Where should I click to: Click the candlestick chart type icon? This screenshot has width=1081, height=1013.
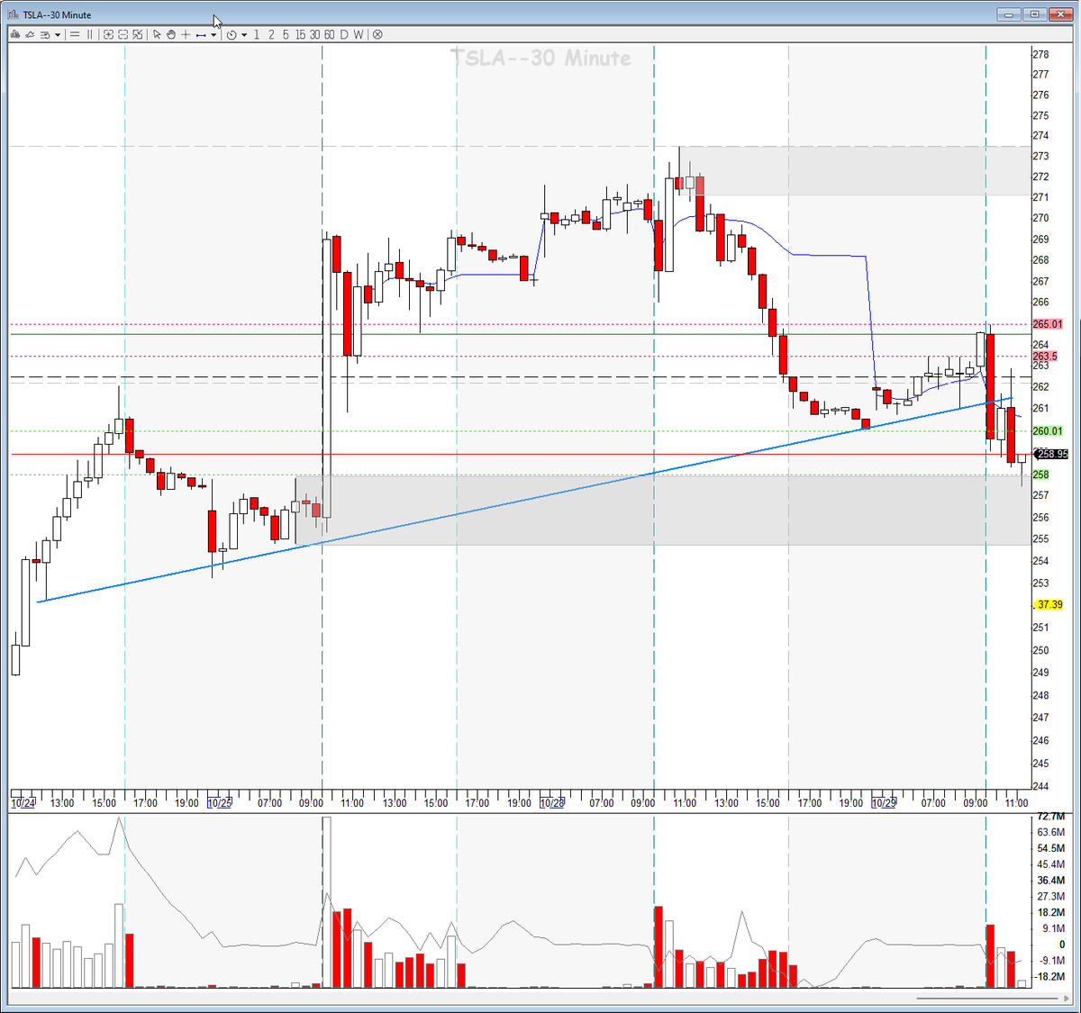pyautogui.click(x=15, y=34)
